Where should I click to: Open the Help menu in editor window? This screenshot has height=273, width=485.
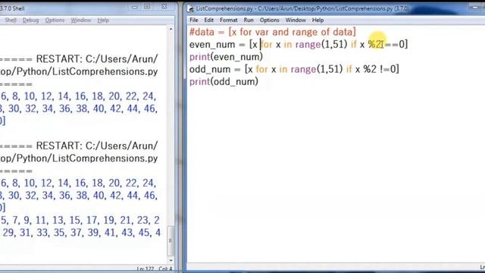click(318, 20)
